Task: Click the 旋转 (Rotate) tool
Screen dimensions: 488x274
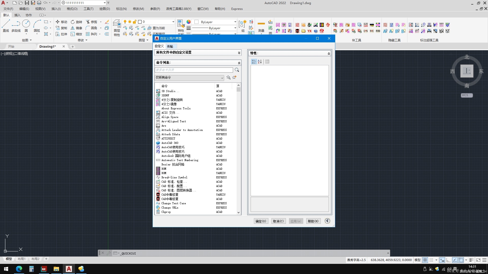Action: (x=77, y=22)
